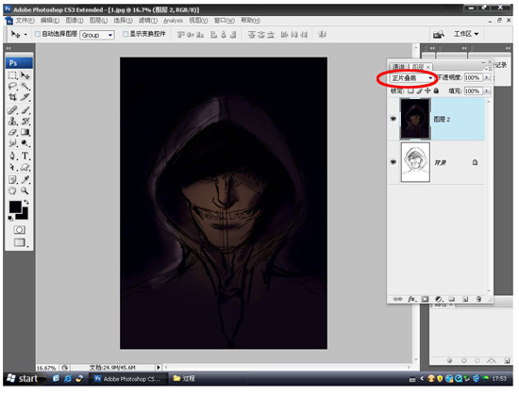Delete the selected layer with trash icon
Screen dimensions: 519x395
478,299
